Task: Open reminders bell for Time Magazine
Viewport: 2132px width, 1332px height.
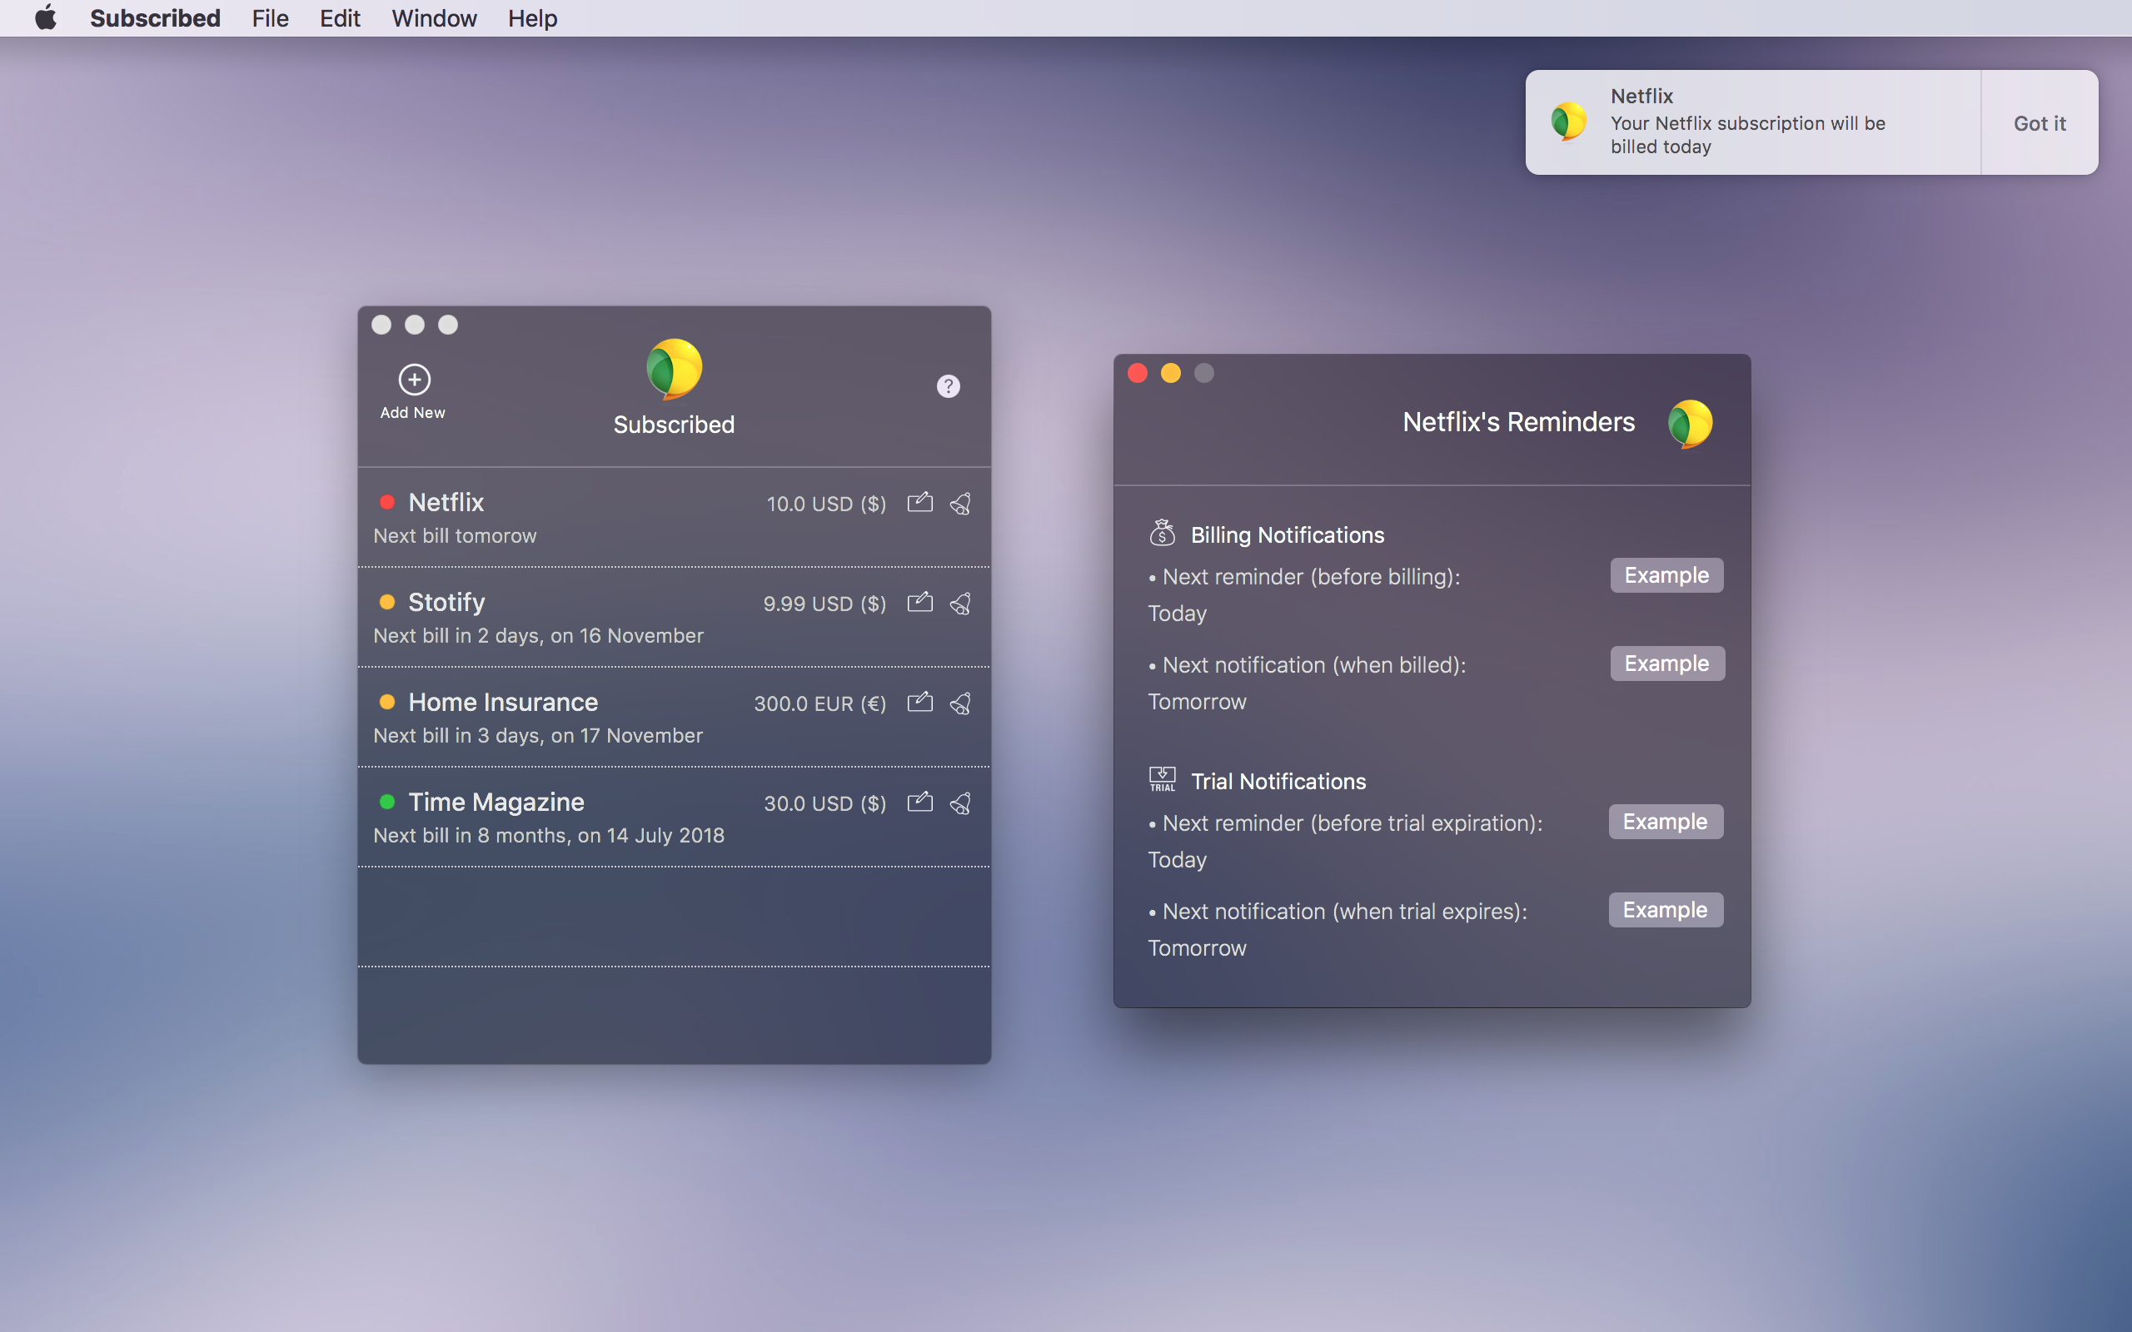Action: [960, 803]
